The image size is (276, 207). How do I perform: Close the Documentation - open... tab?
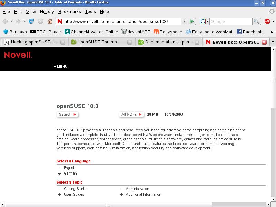(x=197, y=42)
